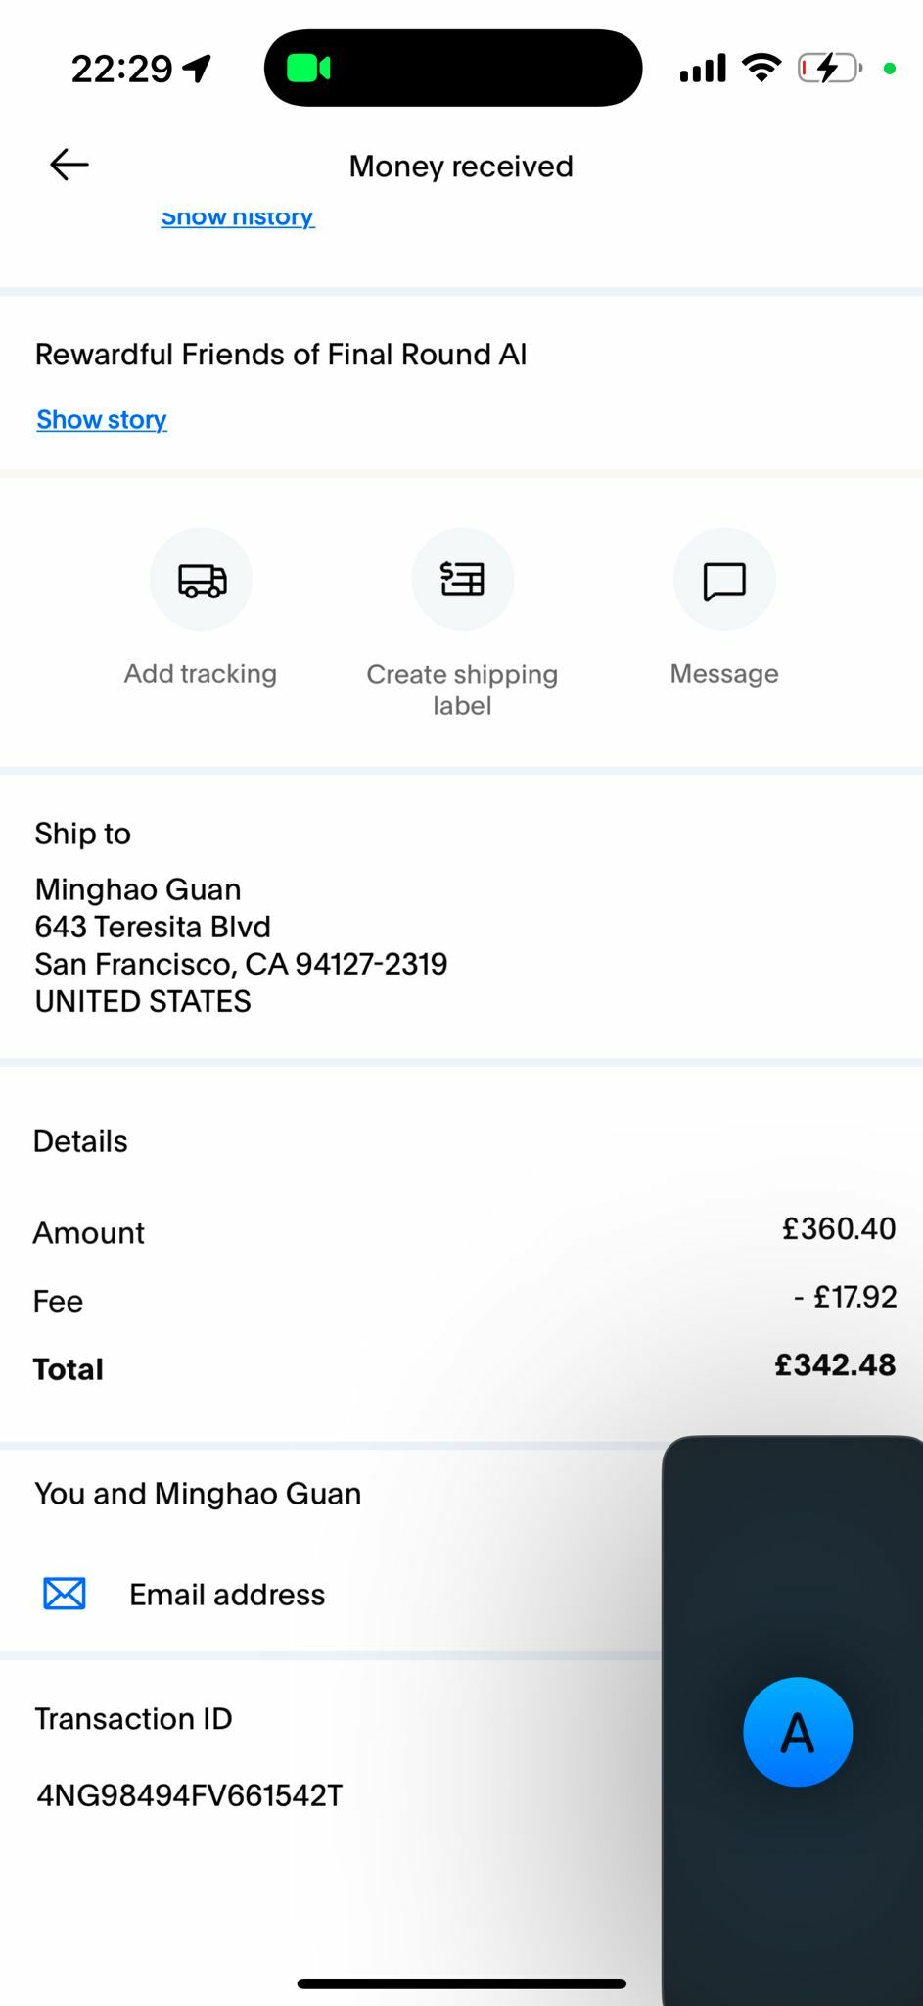Open the Show history link
Image resolution: width=923 pixels, height=2006 pixels.
238,217
